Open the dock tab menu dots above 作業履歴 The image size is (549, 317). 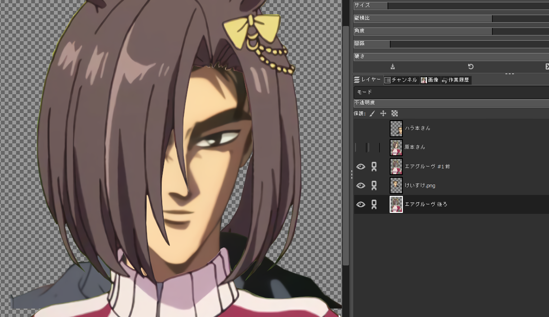[509, 73]
